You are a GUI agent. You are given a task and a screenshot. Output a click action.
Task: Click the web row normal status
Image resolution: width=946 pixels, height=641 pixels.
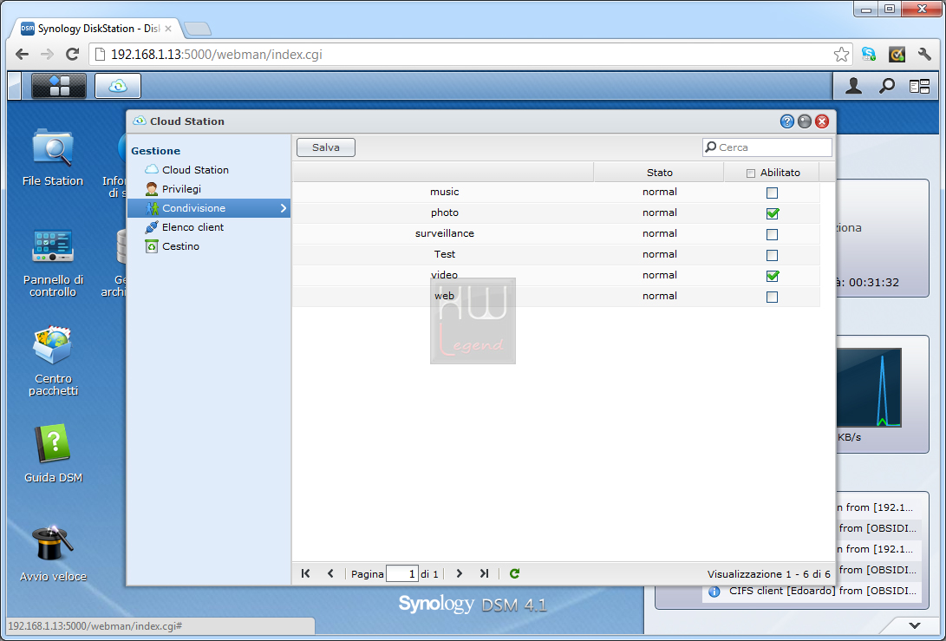(659, 296)
